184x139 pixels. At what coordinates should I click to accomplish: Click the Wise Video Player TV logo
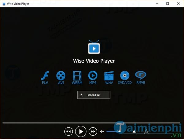point(94,47)
